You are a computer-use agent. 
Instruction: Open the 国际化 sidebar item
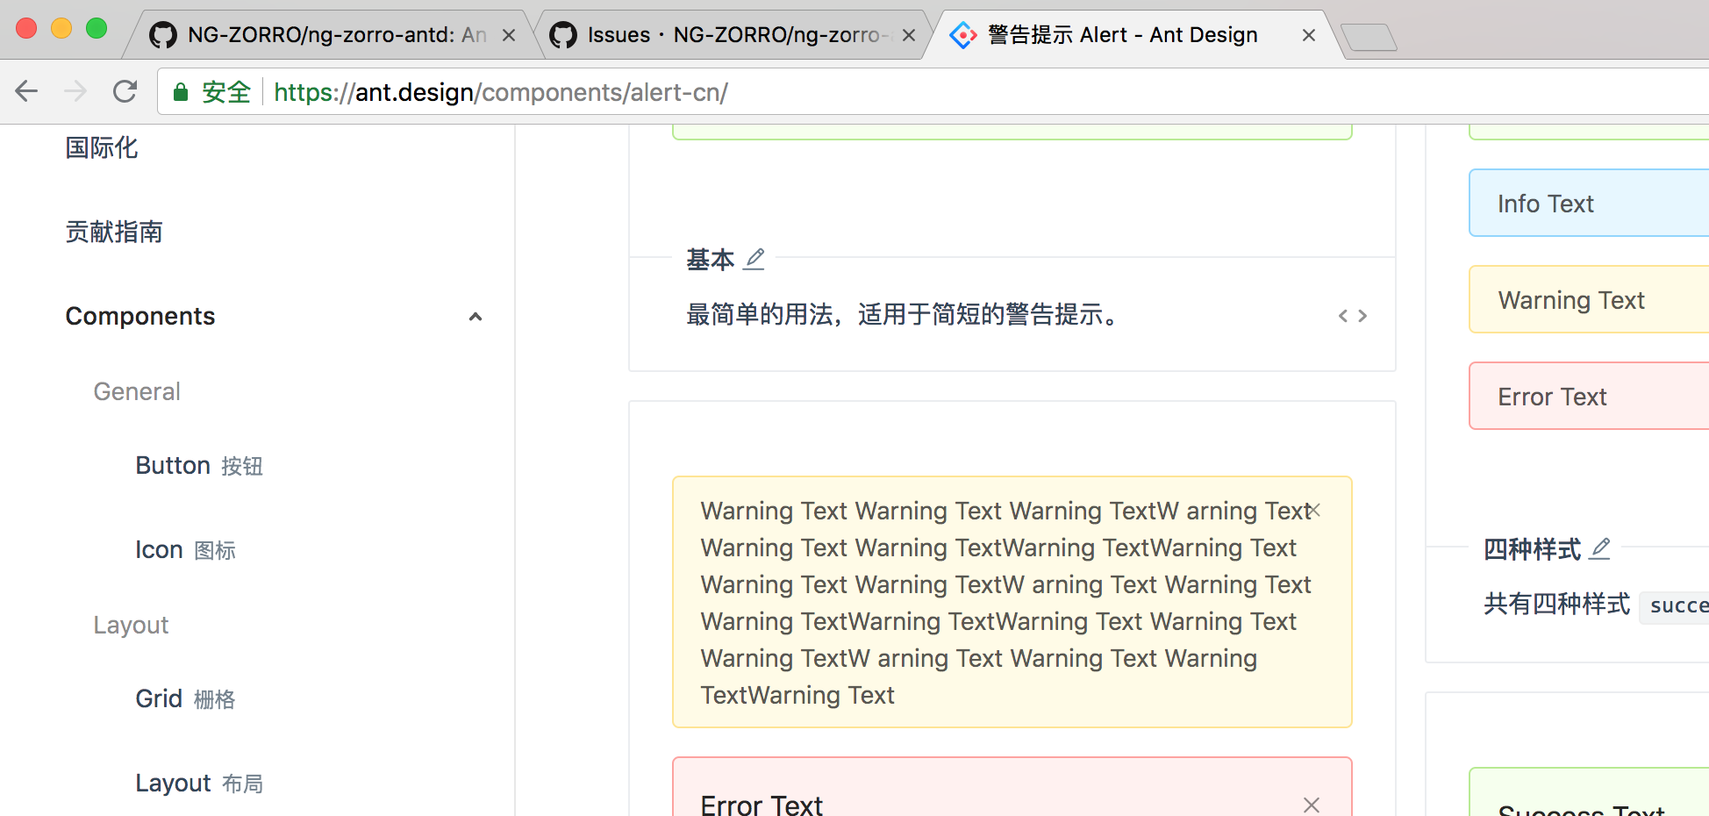click(x=102, y=147)
